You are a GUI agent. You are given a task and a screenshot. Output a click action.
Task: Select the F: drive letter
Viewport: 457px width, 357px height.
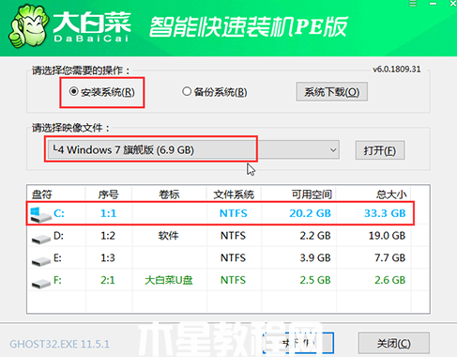point(57,280)
